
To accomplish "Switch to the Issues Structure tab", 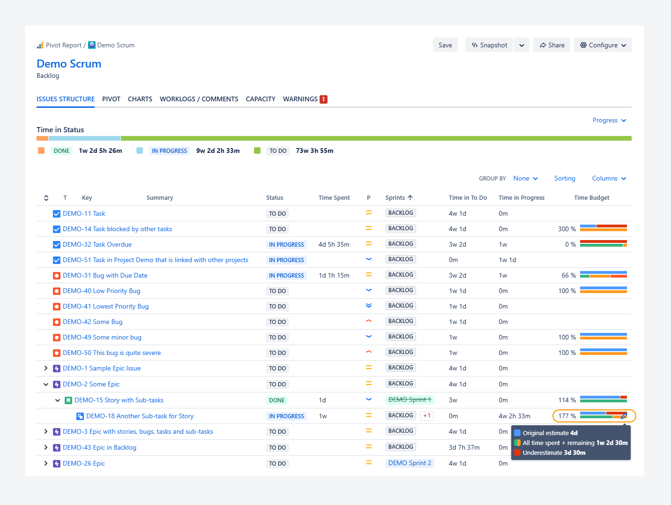I will pyautogui.click(x=66, y=99).
